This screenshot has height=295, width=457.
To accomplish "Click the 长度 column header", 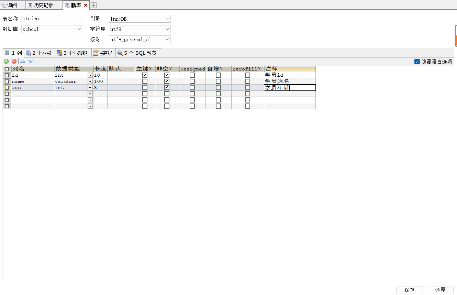I will 100,69.
